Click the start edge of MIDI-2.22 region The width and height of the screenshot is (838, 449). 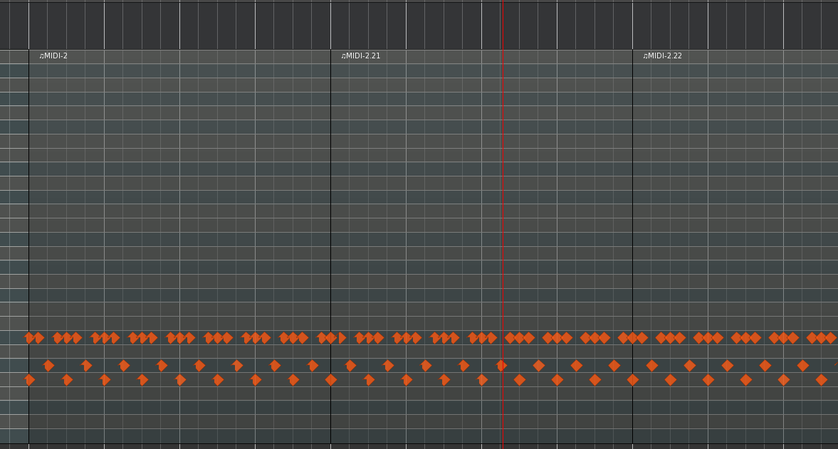pos(632,213)
